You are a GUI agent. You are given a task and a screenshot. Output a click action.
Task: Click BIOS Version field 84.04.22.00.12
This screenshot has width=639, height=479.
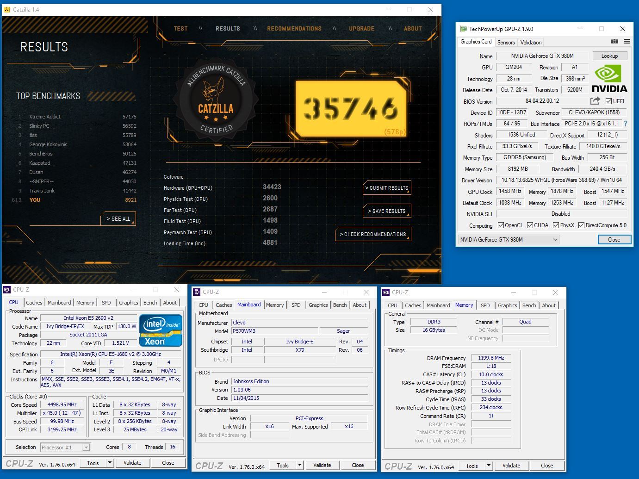click(542, 101)
